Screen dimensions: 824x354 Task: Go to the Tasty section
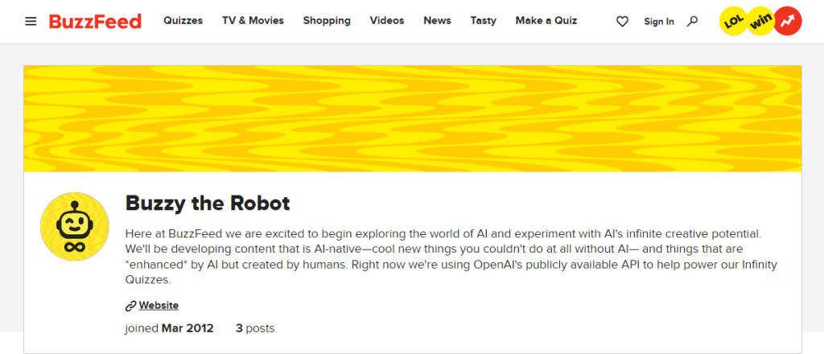point(483,21)
